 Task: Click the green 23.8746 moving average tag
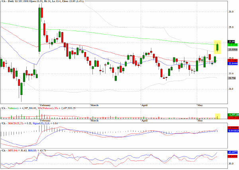[x=233, y=45]
